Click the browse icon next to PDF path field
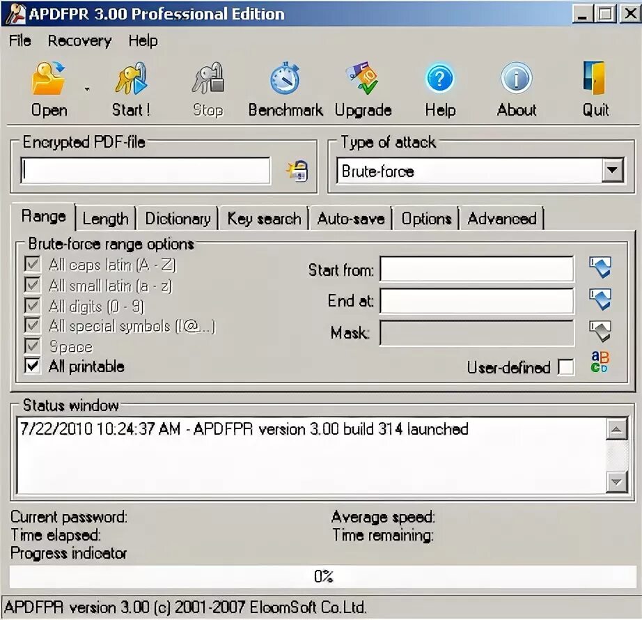 [x=297, y=171]
